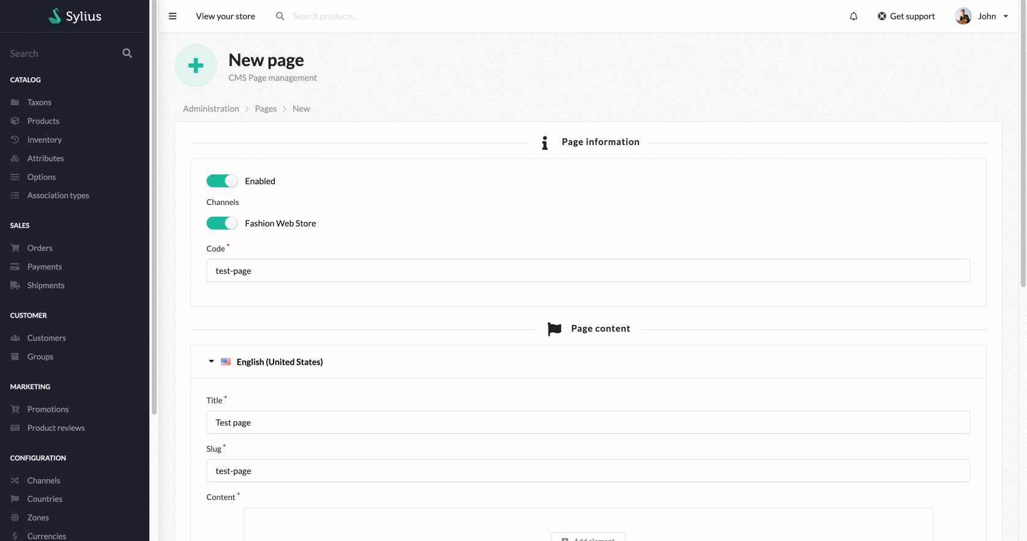
Task: Open Groups in the sidebar
Action: [40, 357]
